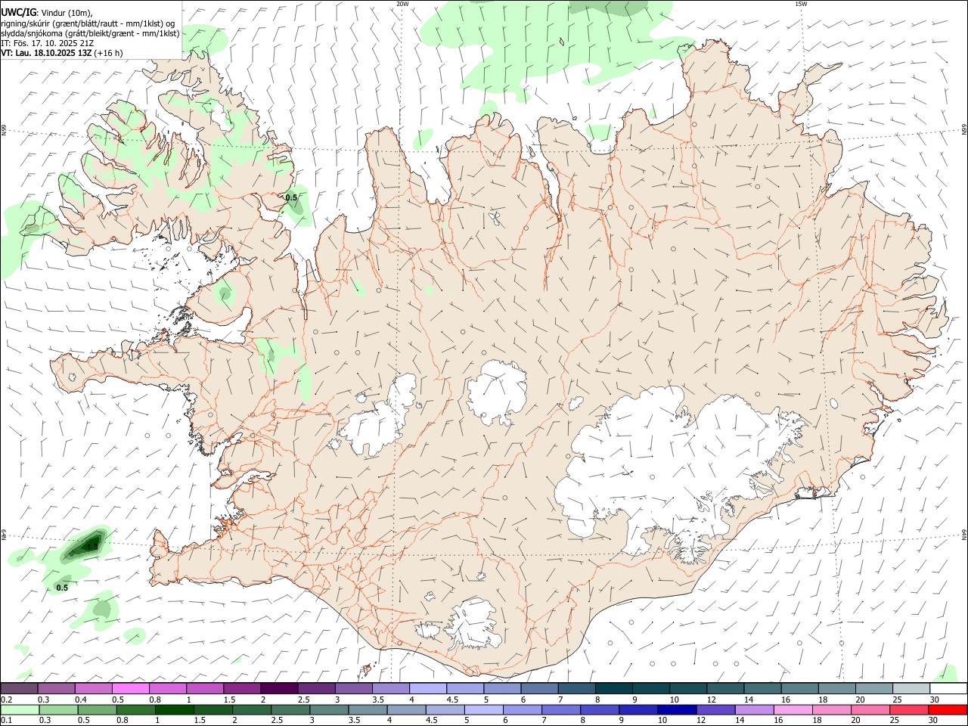
Task: Select the violet 12–14 swatch in lower legend
Action: click(715, 709)
